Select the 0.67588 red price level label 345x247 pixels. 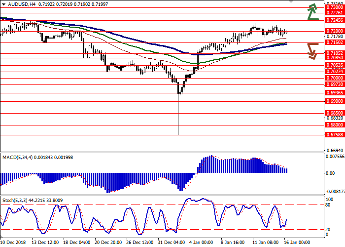[x=335, y=134]
